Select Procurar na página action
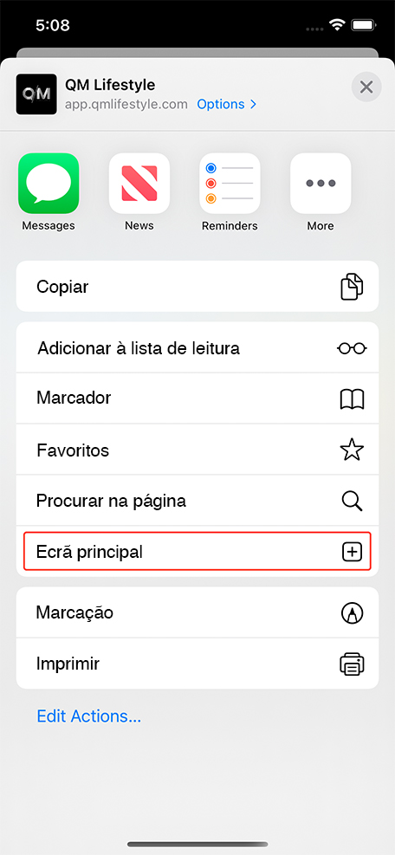 [x=197, y=501]
